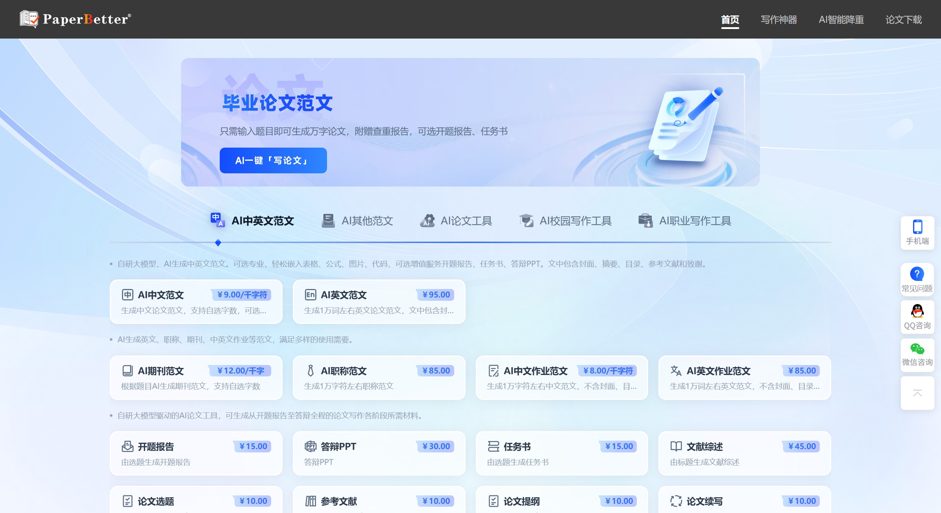
Task: Open the 写作神器 menu item
Action: coord(779,19)
